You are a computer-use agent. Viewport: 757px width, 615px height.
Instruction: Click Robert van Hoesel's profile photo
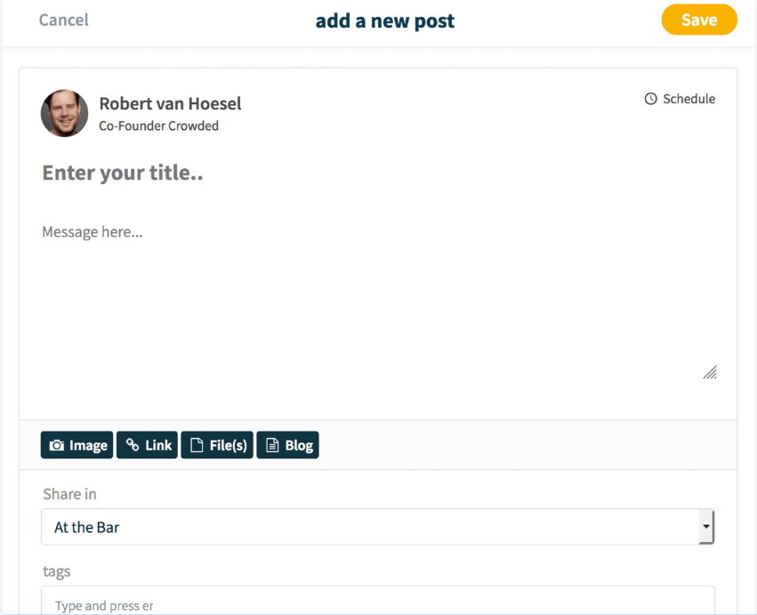click(x=64, y=113)
